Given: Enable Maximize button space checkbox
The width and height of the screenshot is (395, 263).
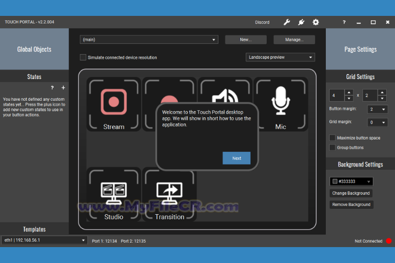Looking at the screenshot, I should [332, 138].
